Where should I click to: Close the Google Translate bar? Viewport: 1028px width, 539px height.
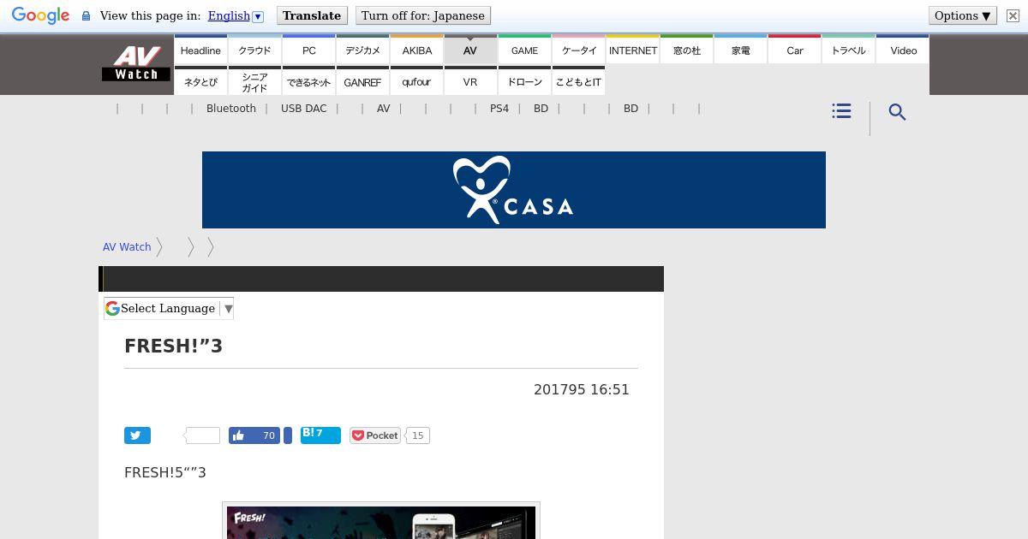point(1013,15)
